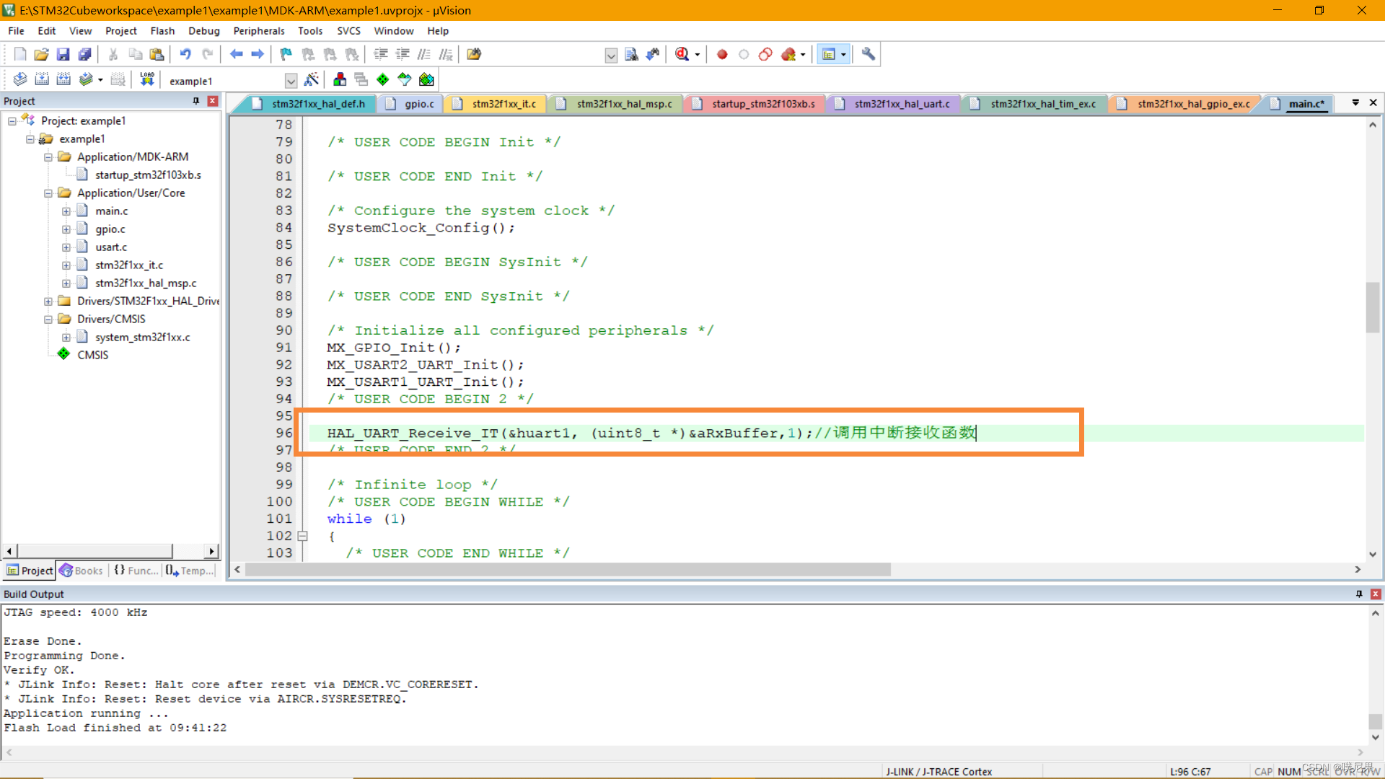
Task: Download code to device flash
Action: coord(146,79)
